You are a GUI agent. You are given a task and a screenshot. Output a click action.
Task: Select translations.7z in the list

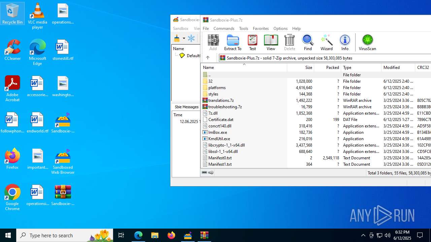pos(316,100)
